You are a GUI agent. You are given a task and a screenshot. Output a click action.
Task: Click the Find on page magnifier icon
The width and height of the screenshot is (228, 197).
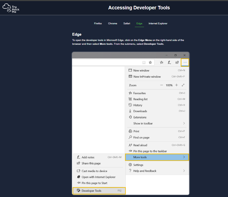pos(130,137)
